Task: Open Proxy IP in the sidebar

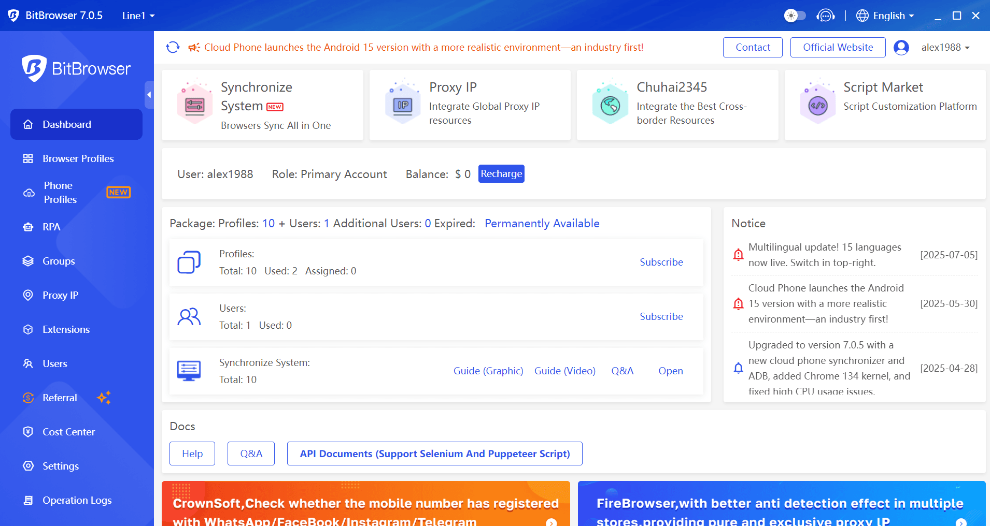Action: coord(76,295)
